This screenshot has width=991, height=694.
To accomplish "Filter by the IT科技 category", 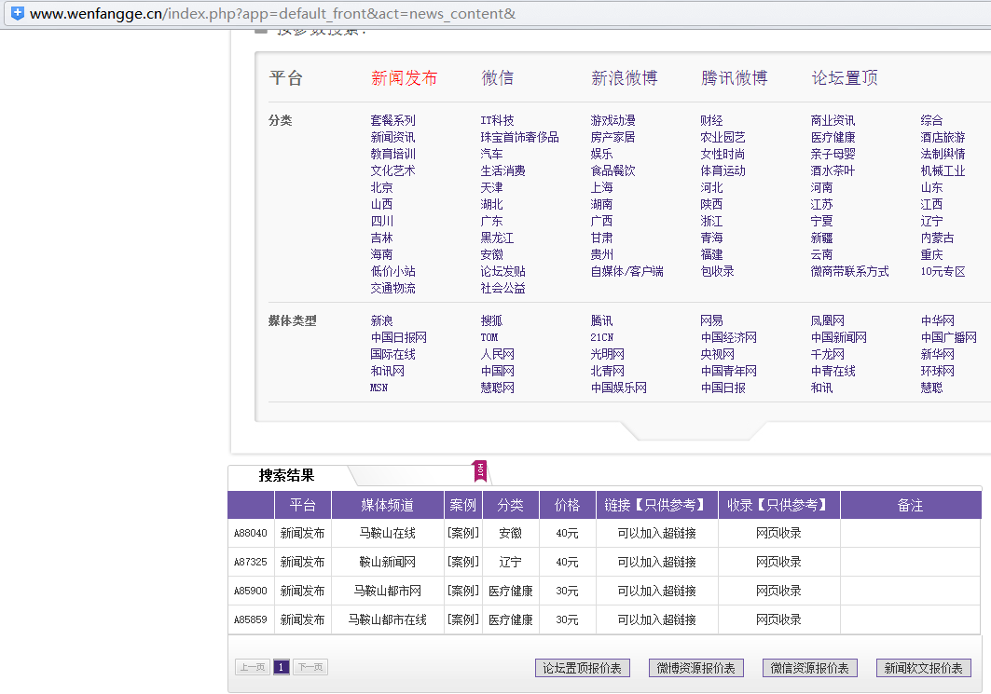I will (x=497, y=120).
